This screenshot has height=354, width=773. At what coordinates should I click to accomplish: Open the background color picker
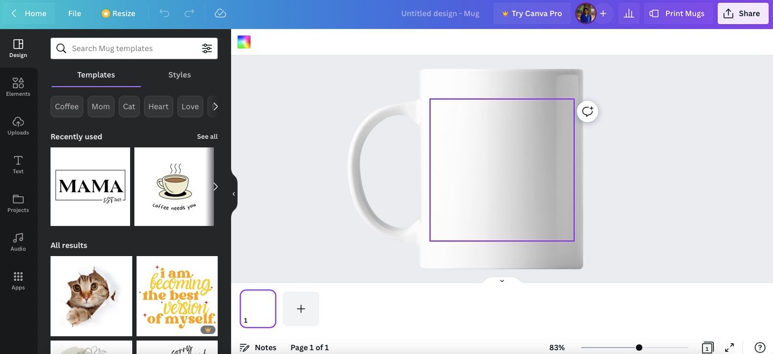coord(244,42)
